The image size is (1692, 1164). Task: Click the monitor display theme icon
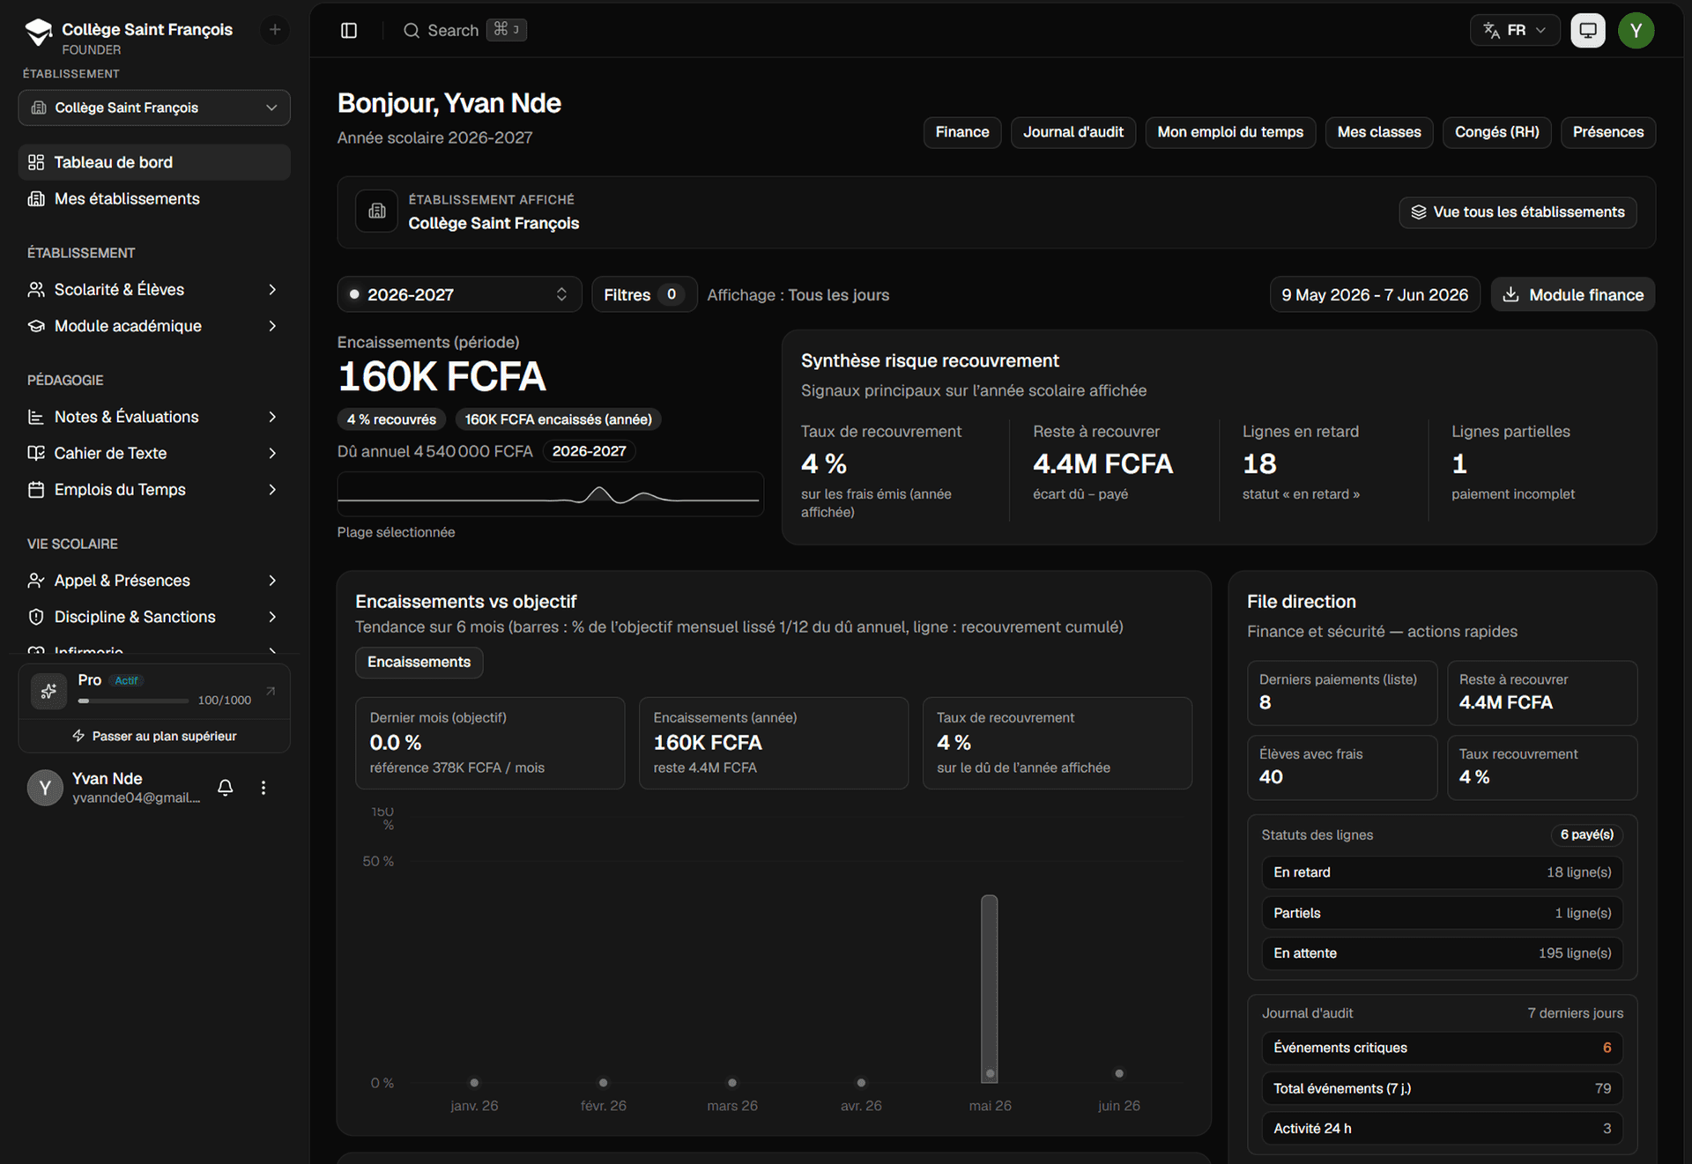point(1588,30)
